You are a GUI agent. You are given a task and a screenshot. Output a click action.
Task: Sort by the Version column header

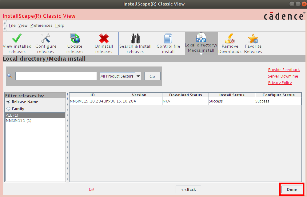(139, 95)
